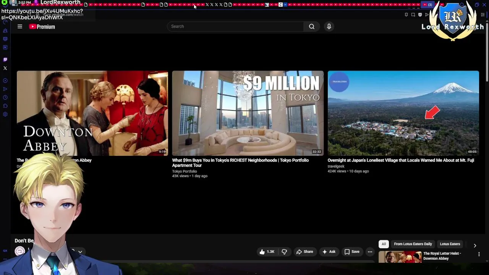Click the tab search magnifier in title bar
489x275 pixels.
tap(462, 5)
